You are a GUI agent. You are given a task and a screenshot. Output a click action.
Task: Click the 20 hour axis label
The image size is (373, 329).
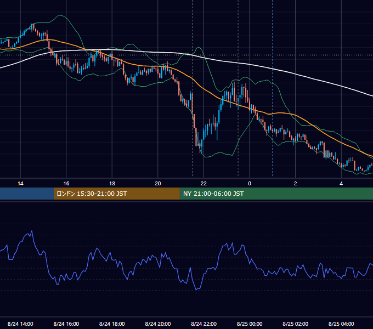click(x=158, y=183)
